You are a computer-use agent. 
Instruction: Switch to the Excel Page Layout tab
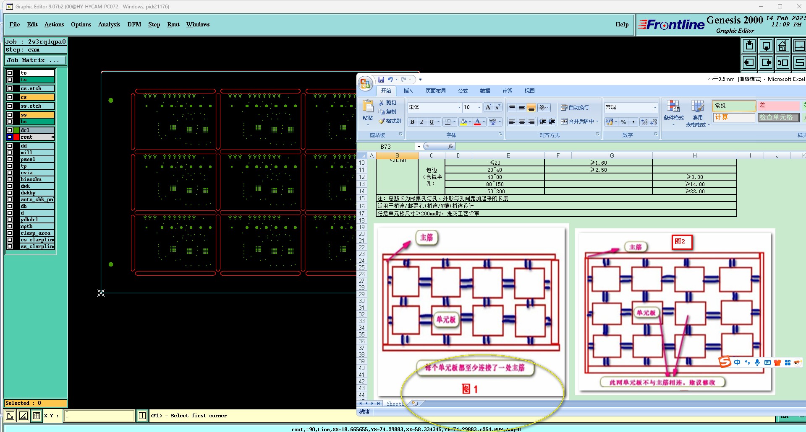point(436,91)
